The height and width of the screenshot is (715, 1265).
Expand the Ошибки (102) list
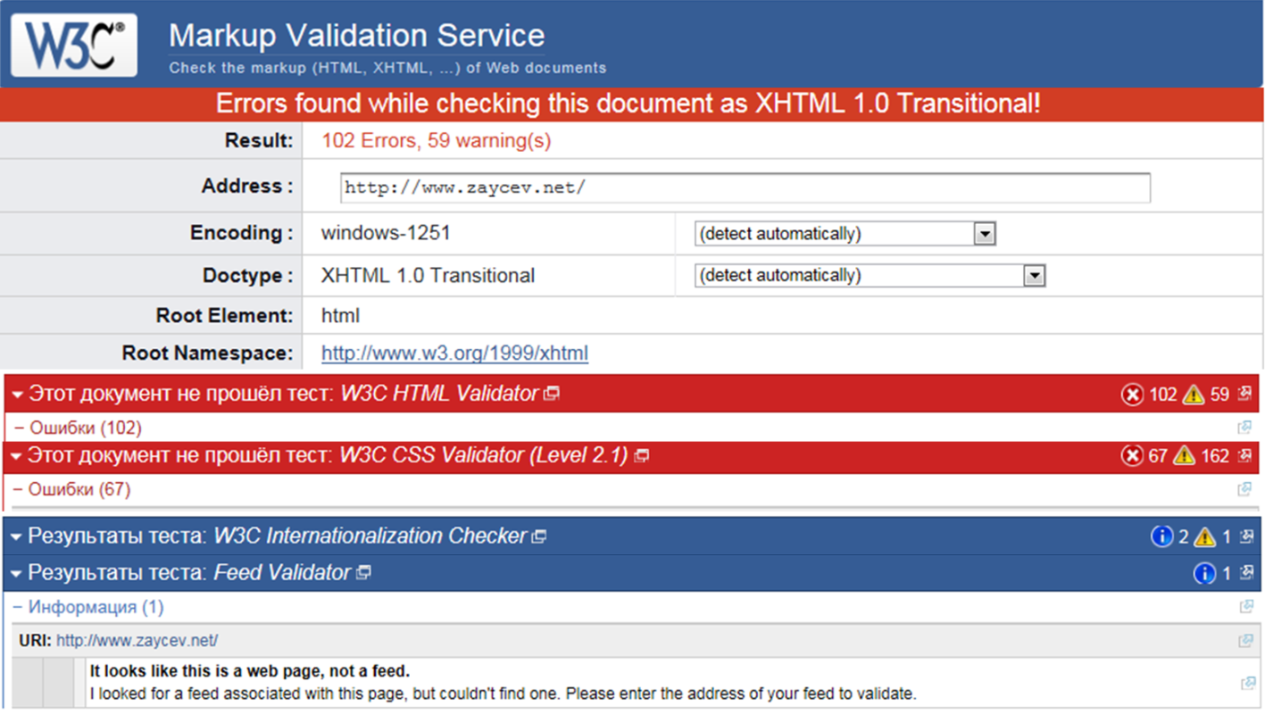[78, 428]
